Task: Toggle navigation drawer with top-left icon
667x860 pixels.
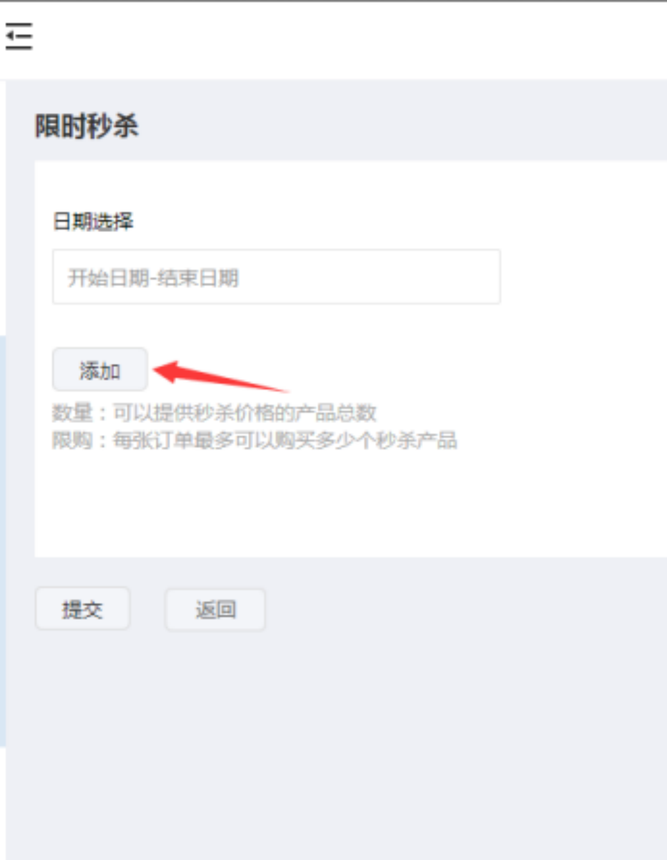Action: (x=19, y=36)
